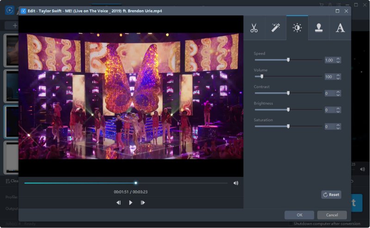
Task: Play the video preview
Action: click(130, 203)
